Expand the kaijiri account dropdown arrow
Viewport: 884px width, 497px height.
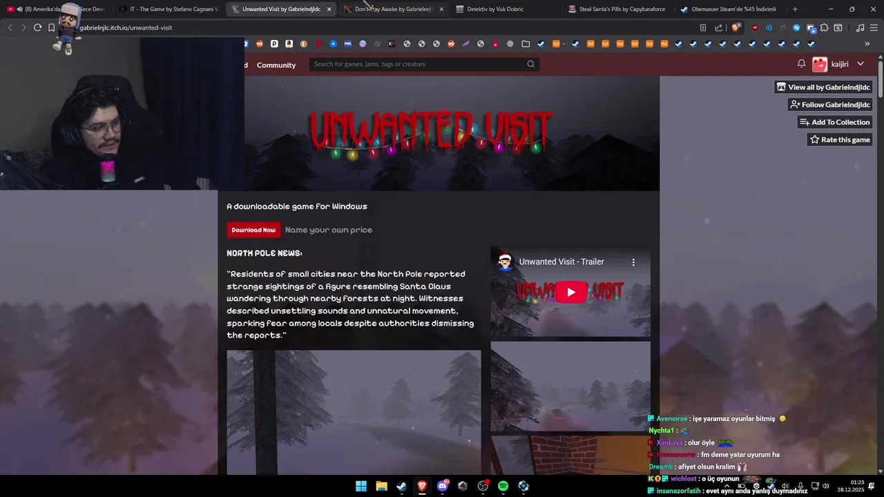pyautogui.click(x=860, y=64)
